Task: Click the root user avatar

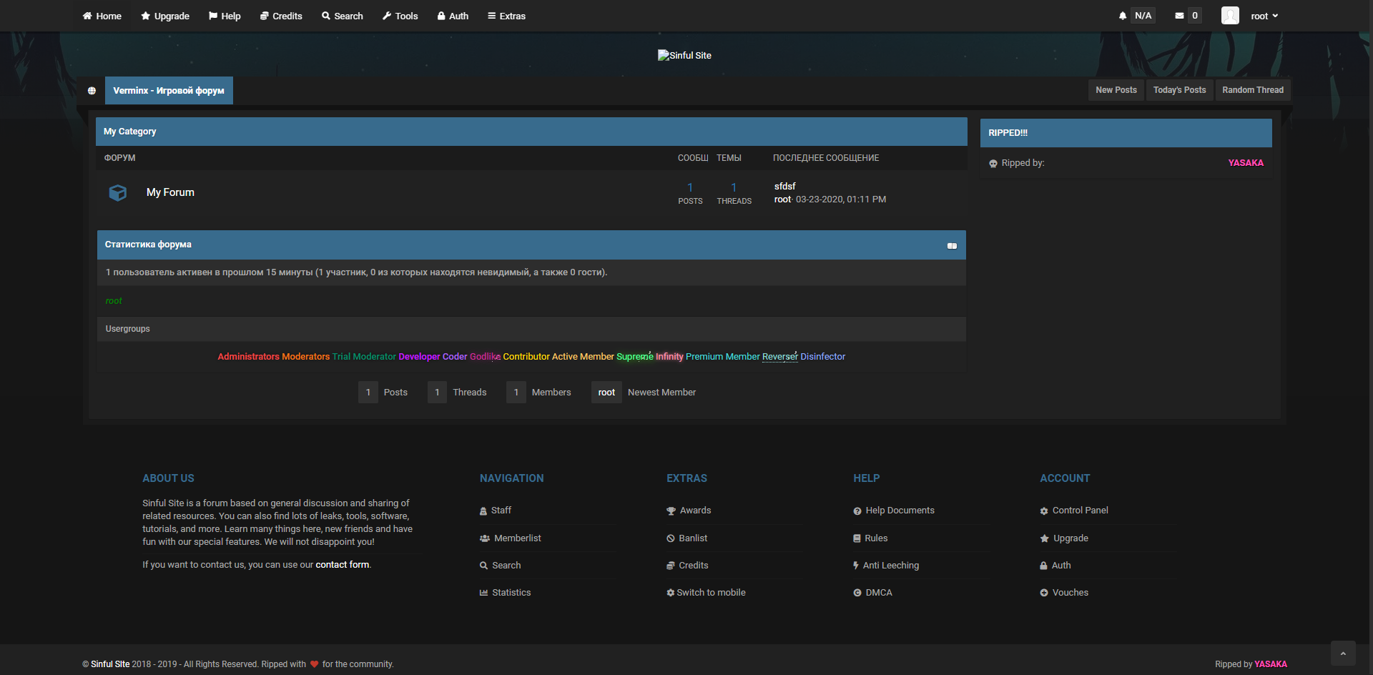Action: pyautogui.click(x=1230, y=16)
